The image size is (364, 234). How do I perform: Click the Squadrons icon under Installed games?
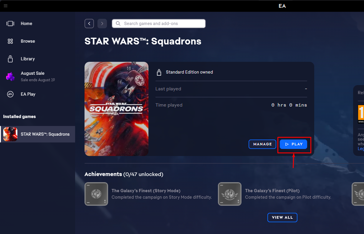click(x=10, y=134)
